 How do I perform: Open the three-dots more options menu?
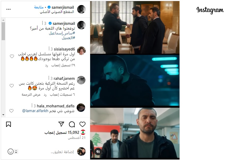click(x=8, y=9)
